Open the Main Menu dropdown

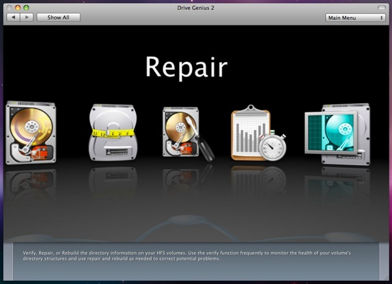tap(355, 18)
